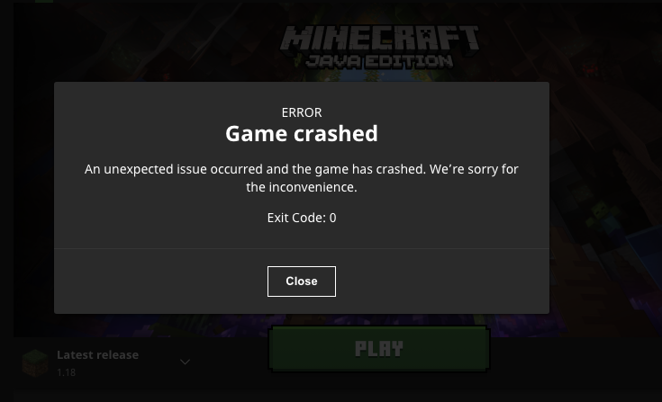This screenshot has width=662, height=402.
Task: Open the Latest release installation selector
Action: coord(105,362)
